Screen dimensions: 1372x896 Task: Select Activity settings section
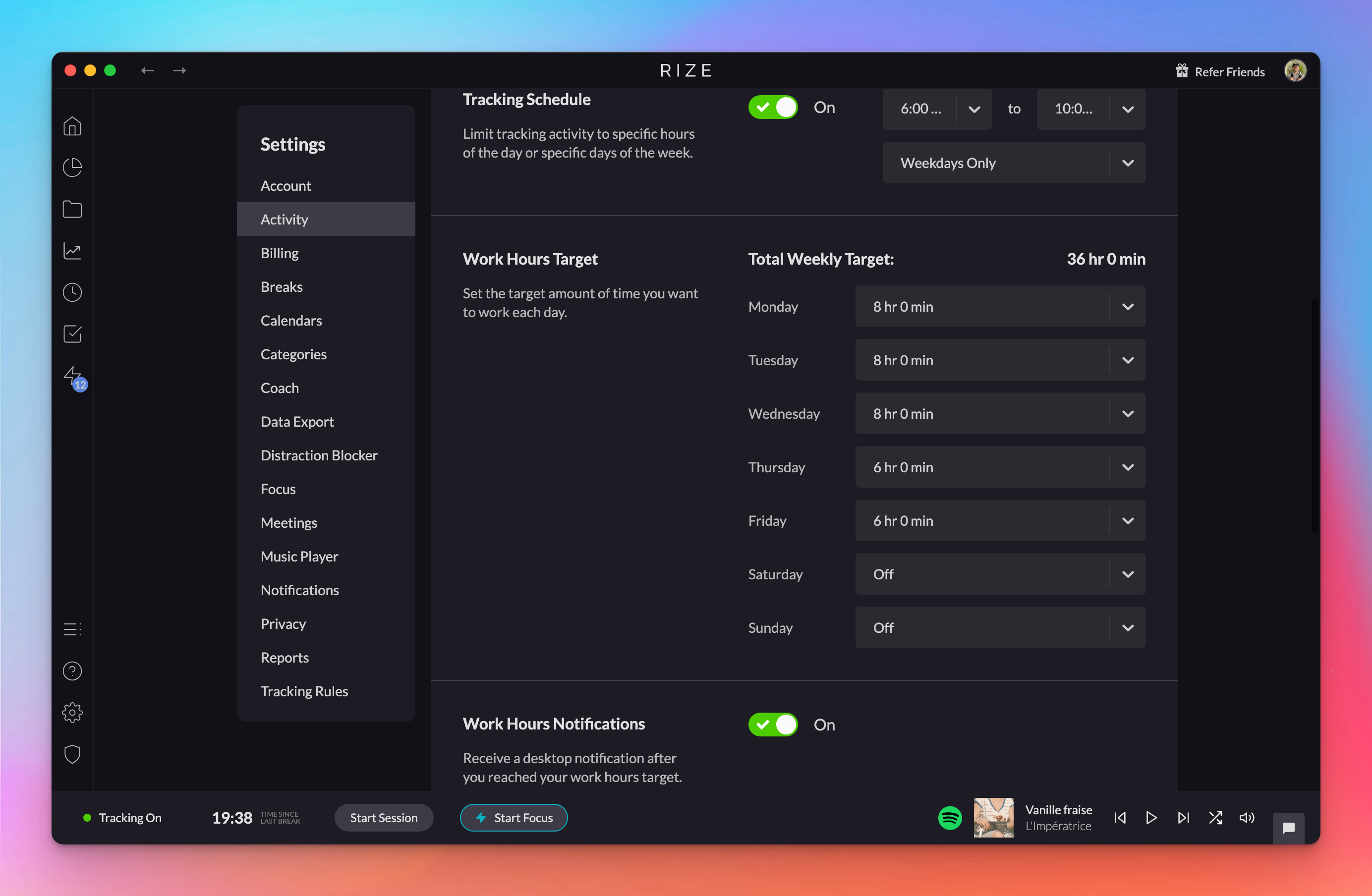tap(326, 219)
